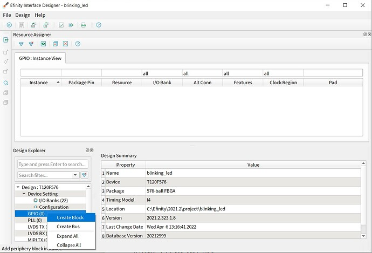
Task: Open the Search filter dropdown arrow
Action: coord(75,175)
